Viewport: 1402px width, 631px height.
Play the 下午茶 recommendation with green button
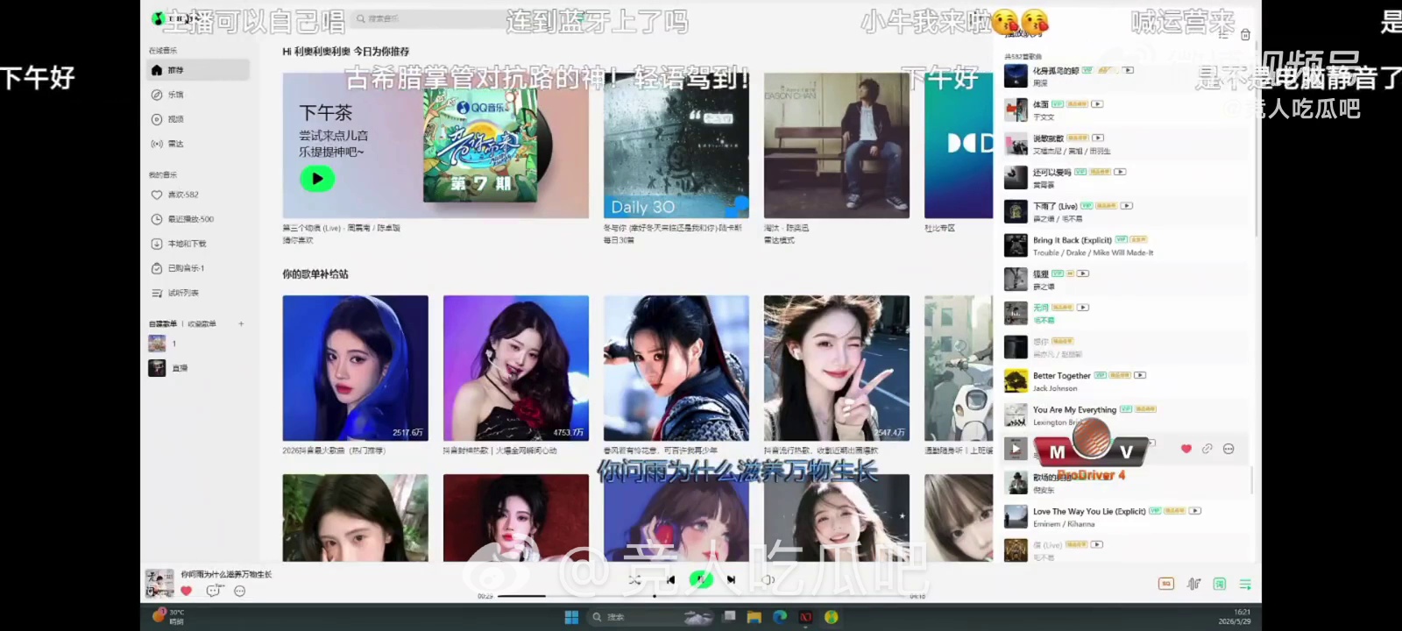point(317,179)
